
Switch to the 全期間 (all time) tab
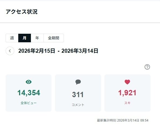click(54, 38)
